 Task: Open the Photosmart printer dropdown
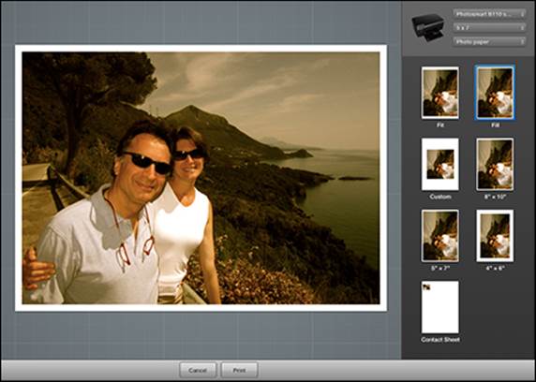click(x=489, y=14)
